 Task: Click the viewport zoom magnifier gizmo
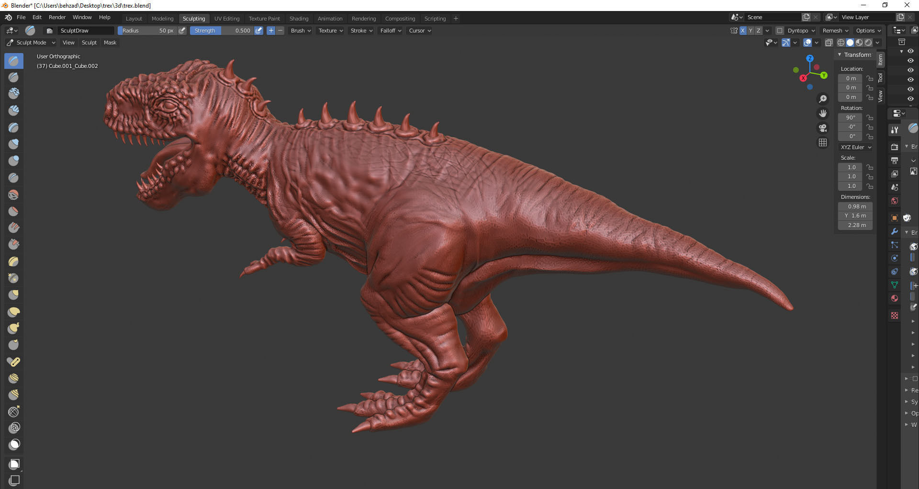click(823, 99)
